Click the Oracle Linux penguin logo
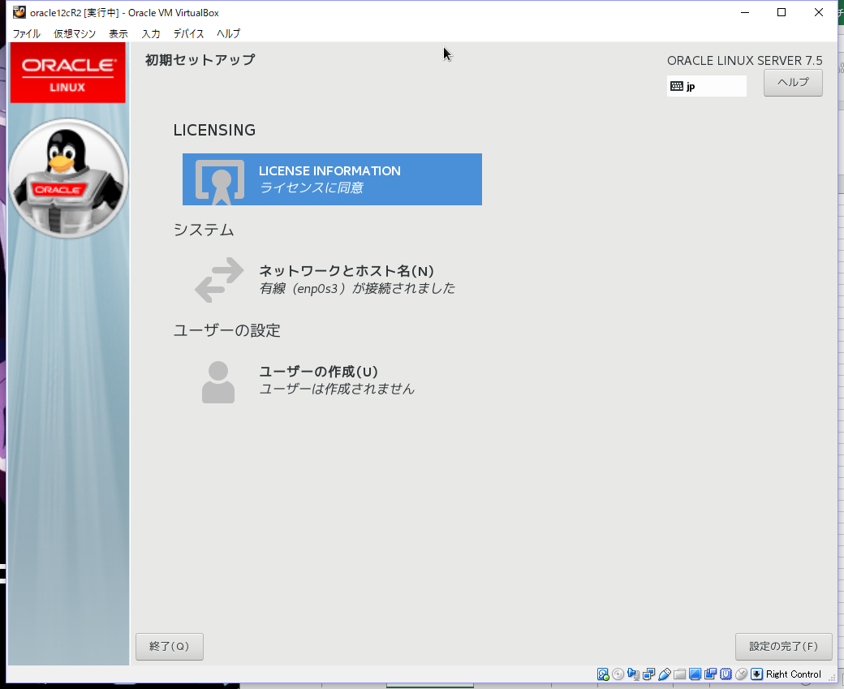The image size is (844, 689). (68, 177)
